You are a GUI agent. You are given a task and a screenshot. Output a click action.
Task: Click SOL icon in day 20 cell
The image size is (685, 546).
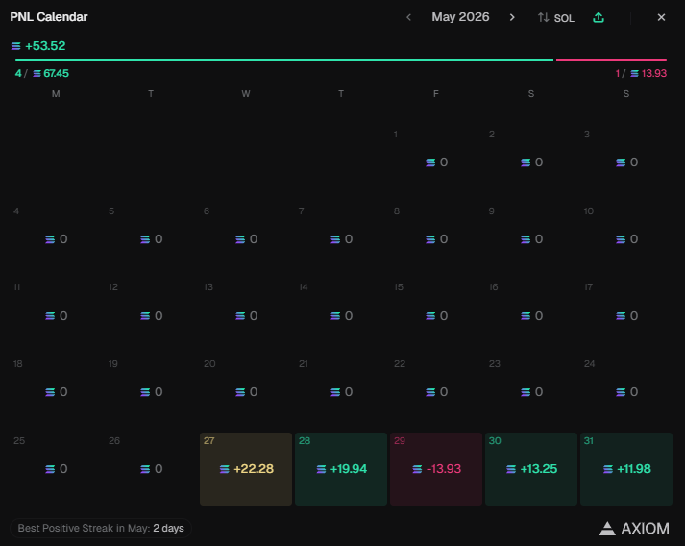240,392
